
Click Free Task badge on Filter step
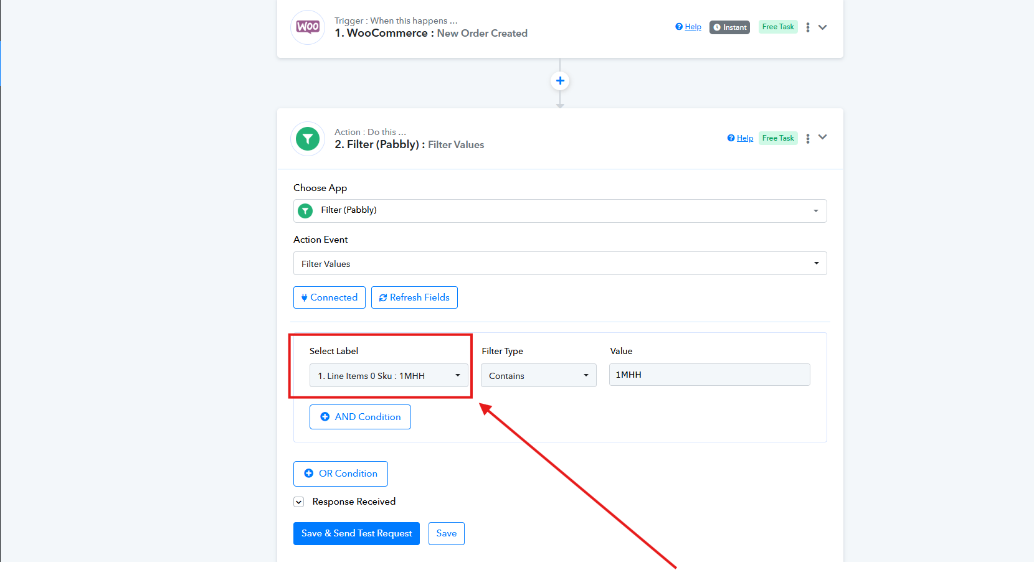point(778,138)
